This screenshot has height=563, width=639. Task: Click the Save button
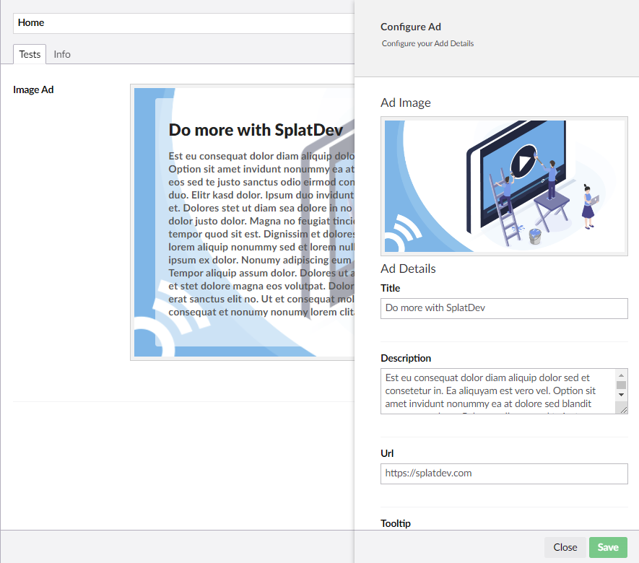click(608, 547)
